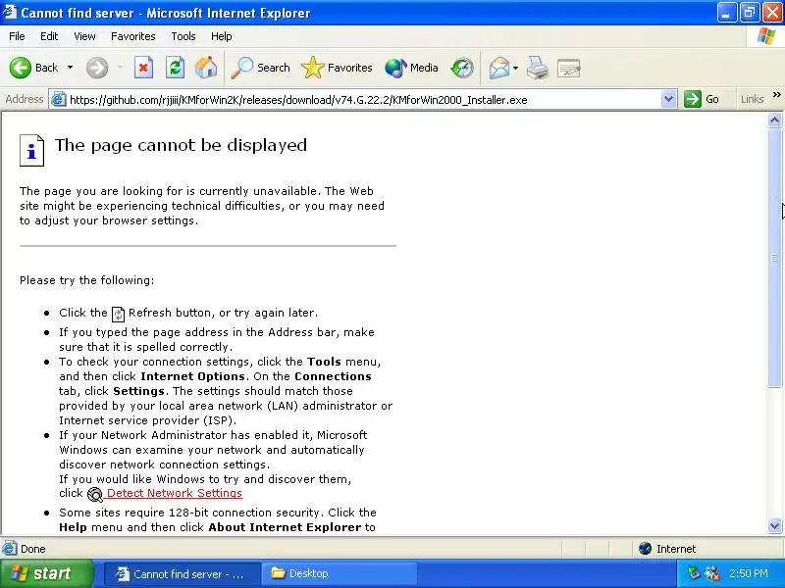Image resolution: width=785 pixels, height=588 pixels.
Task: Click the network connection tray icon
Action: coord(712,573)
